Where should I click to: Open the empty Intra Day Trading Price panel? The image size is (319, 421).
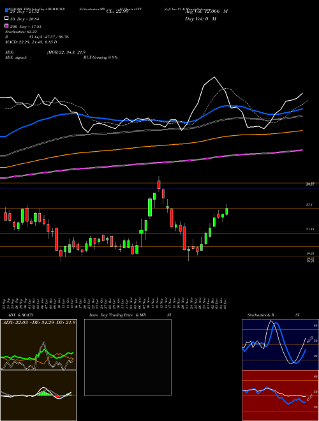[x=128, y=357]
